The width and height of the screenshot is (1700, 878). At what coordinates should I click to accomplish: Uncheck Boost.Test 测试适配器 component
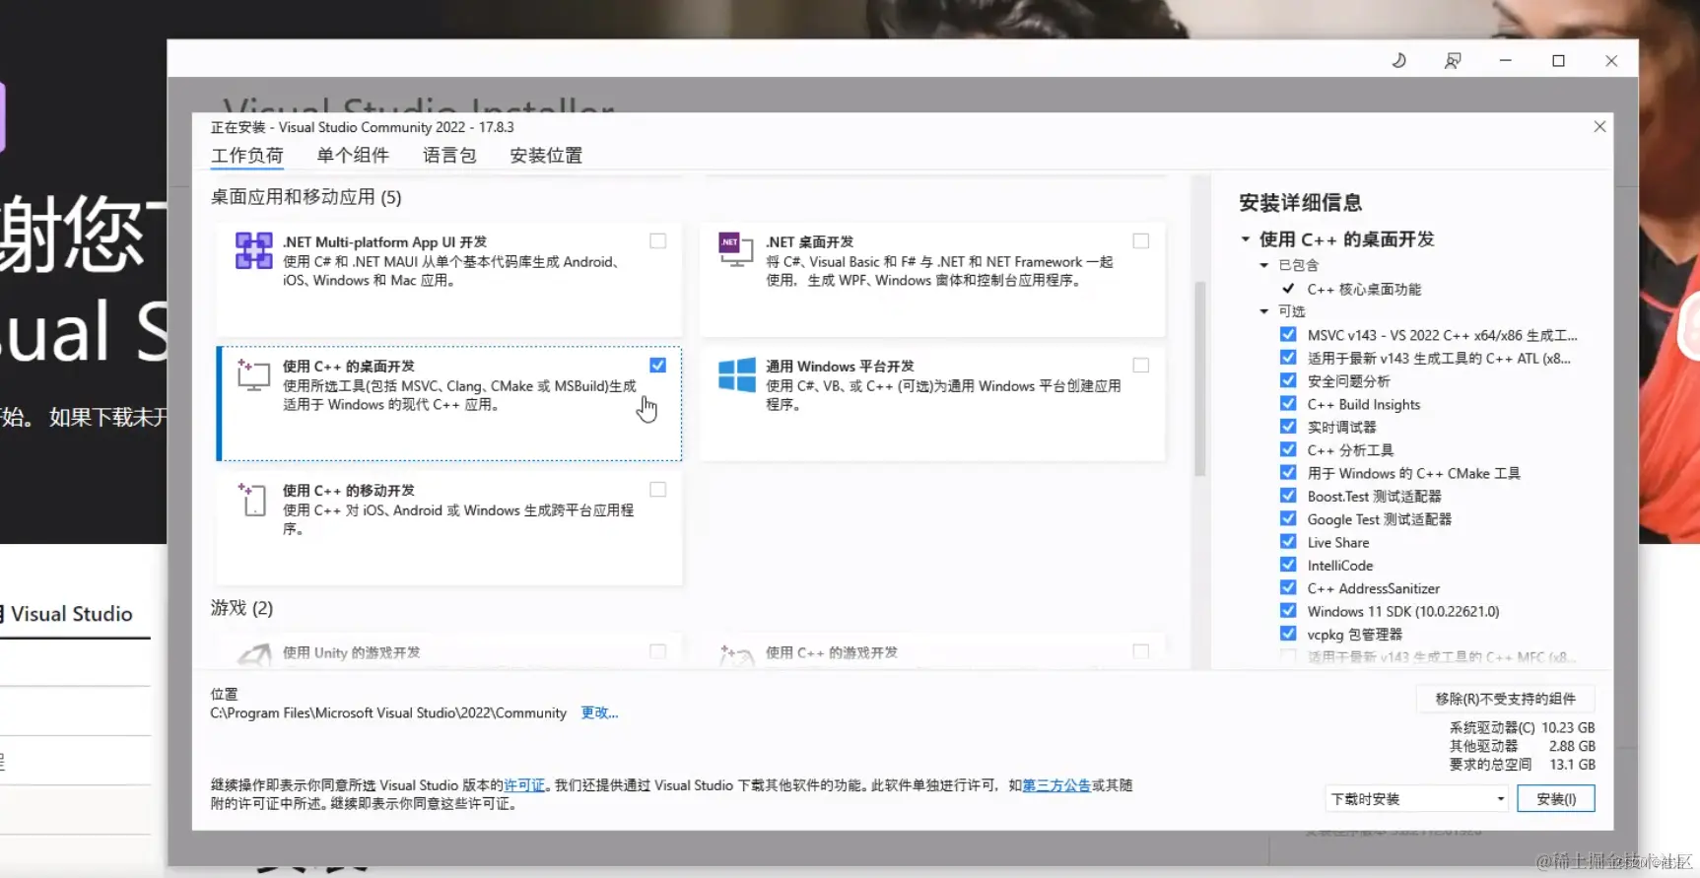(x=1287, y=496)
